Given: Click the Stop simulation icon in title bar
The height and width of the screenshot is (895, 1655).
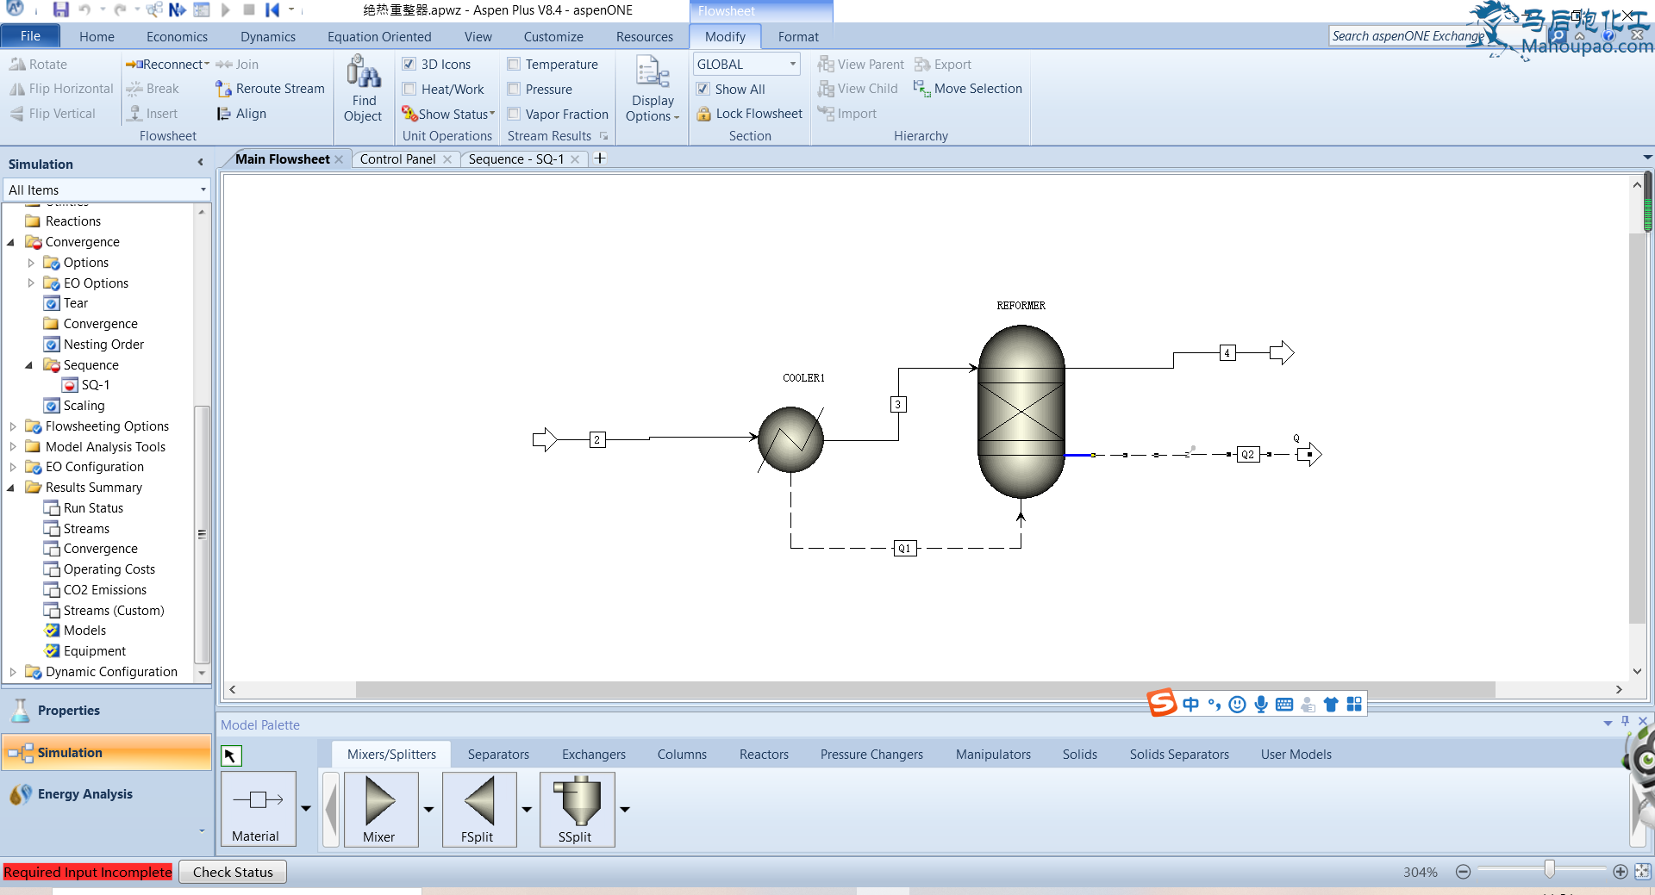Looking at the screenshot, I should (249, 10).
